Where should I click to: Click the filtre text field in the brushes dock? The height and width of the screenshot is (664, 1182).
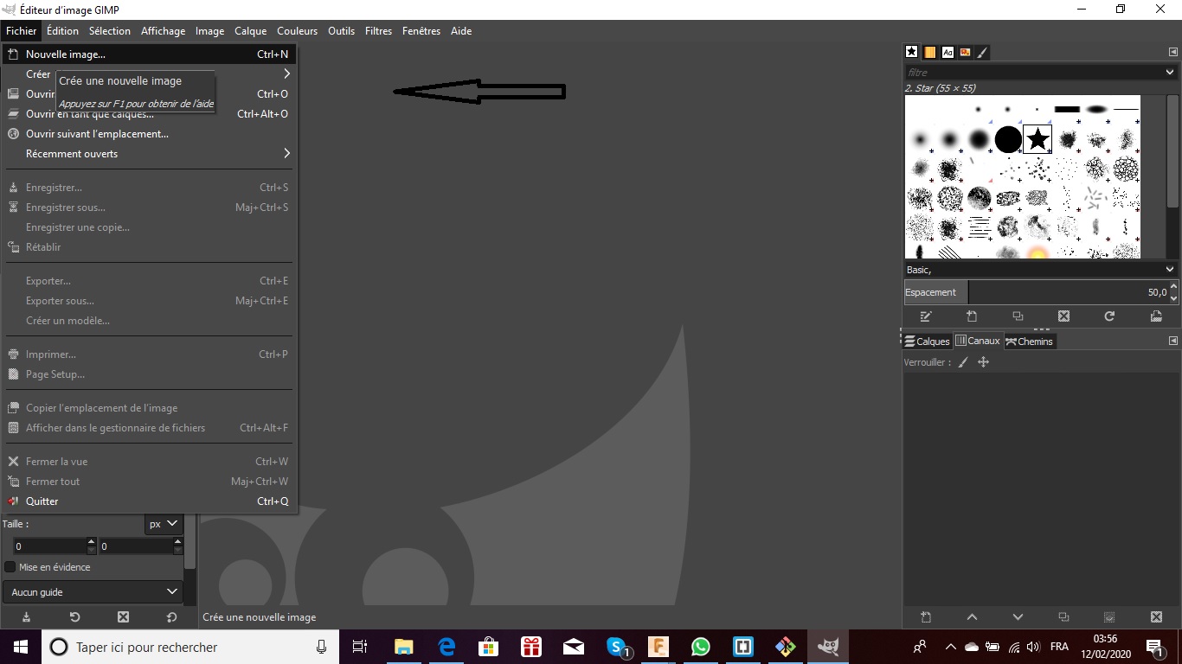coord(1033,73)
